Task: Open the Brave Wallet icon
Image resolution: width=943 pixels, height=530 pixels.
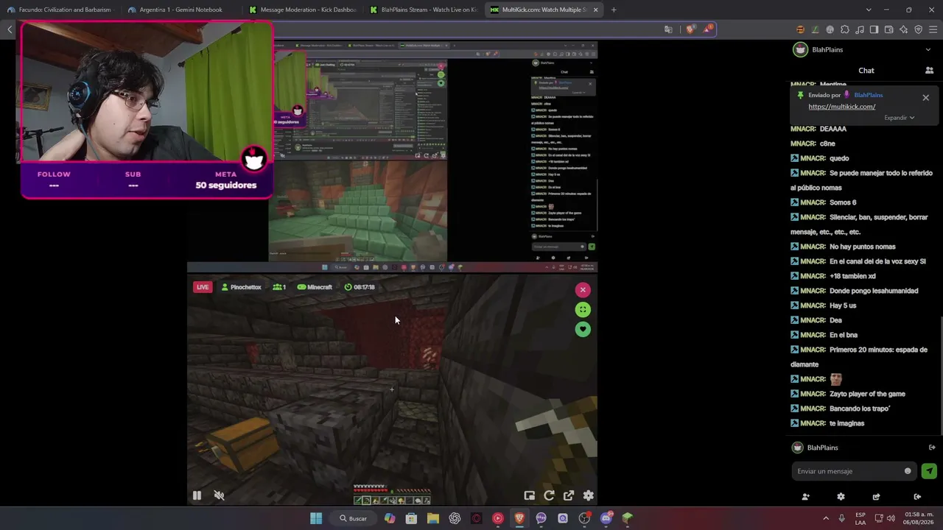Action: coord(888,29)
